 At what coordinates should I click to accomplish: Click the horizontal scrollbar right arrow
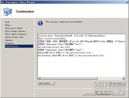coord(124,78)
